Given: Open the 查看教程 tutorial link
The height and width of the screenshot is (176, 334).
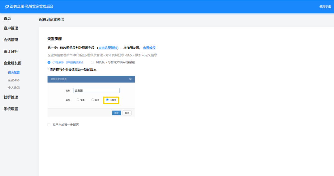Looking at the screenshot, I should [149, 48].
